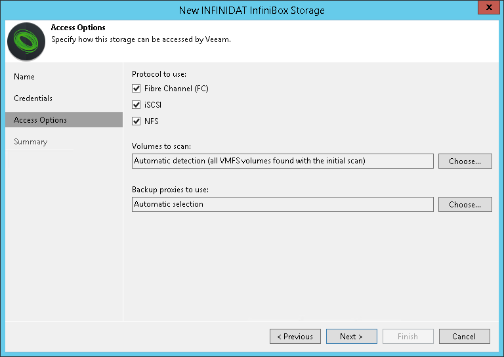
Task: Switch to the Credentials wizard step
Action: pos(33,98)
